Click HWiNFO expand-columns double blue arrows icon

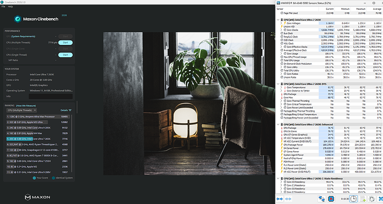(x=279, y=199)
